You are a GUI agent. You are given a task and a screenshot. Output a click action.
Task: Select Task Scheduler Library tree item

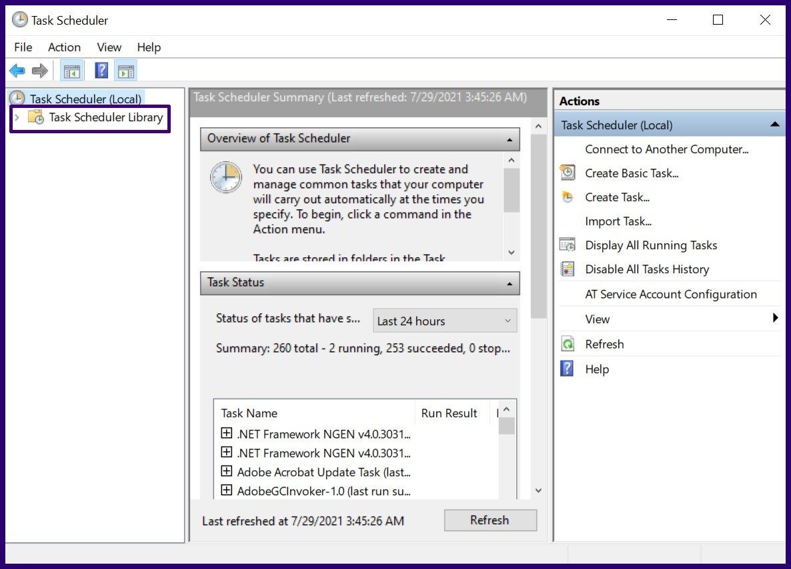pos(105,117)
